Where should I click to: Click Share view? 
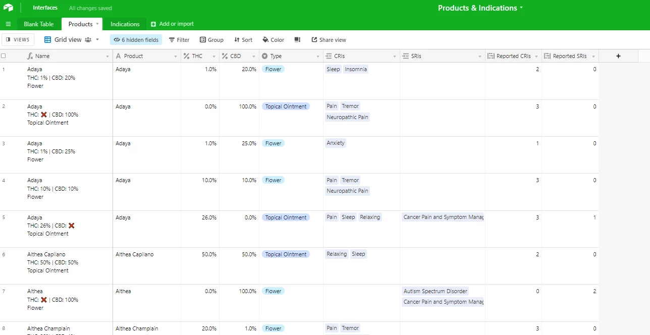click(x=329, y=40)
